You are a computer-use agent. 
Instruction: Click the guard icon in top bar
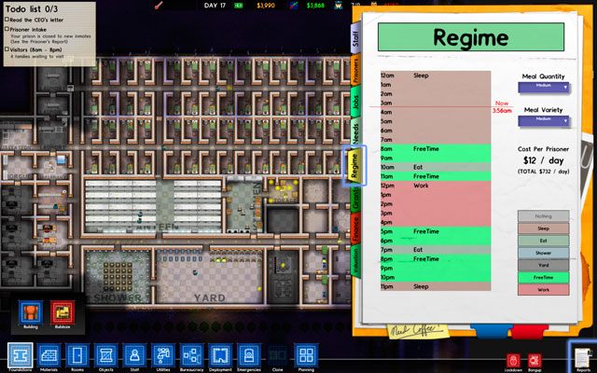[x=339, y=5]
